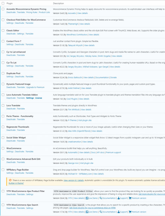Click Upgrade to Premium for Dynamic Featured Image
Image resolution: width=165 pixels, height=216 pixels.
pos(35,87)
